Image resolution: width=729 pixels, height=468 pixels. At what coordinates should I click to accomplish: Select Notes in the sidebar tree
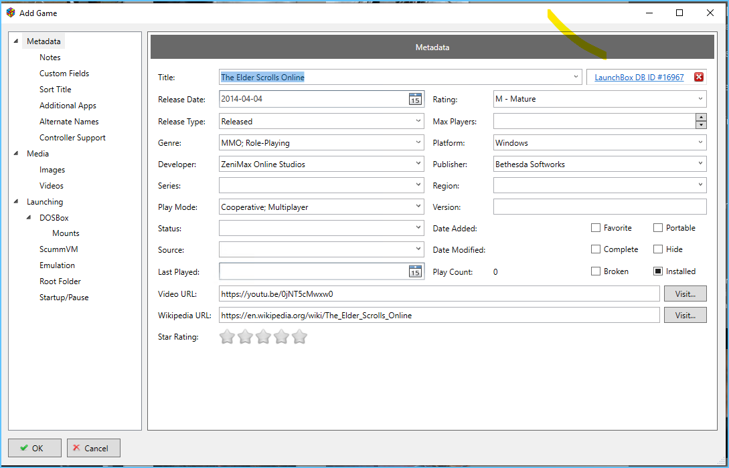point(50,57)
